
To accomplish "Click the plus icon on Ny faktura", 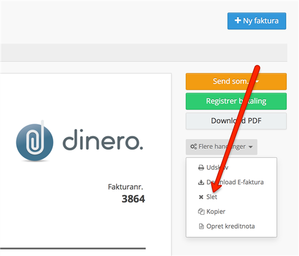I will [x=237, y=20].
